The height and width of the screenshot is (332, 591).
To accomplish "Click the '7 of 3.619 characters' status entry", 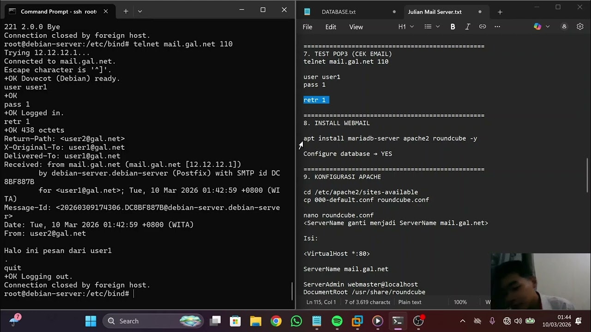I will click(x=368, y=302).
